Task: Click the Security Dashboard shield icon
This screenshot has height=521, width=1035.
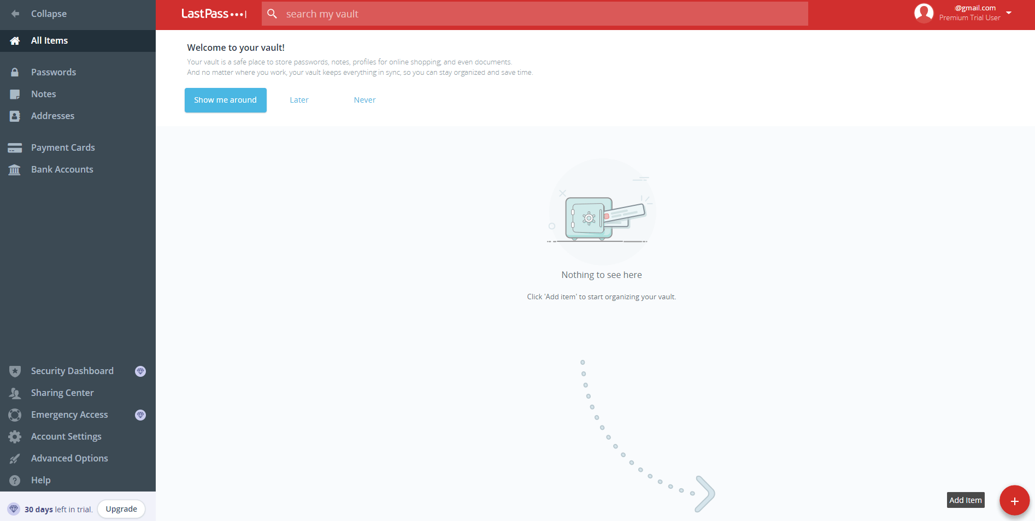Action: [15, 371]
